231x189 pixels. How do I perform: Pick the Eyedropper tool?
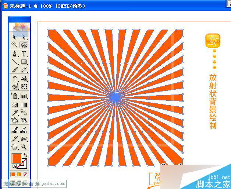tap(15, 113)
